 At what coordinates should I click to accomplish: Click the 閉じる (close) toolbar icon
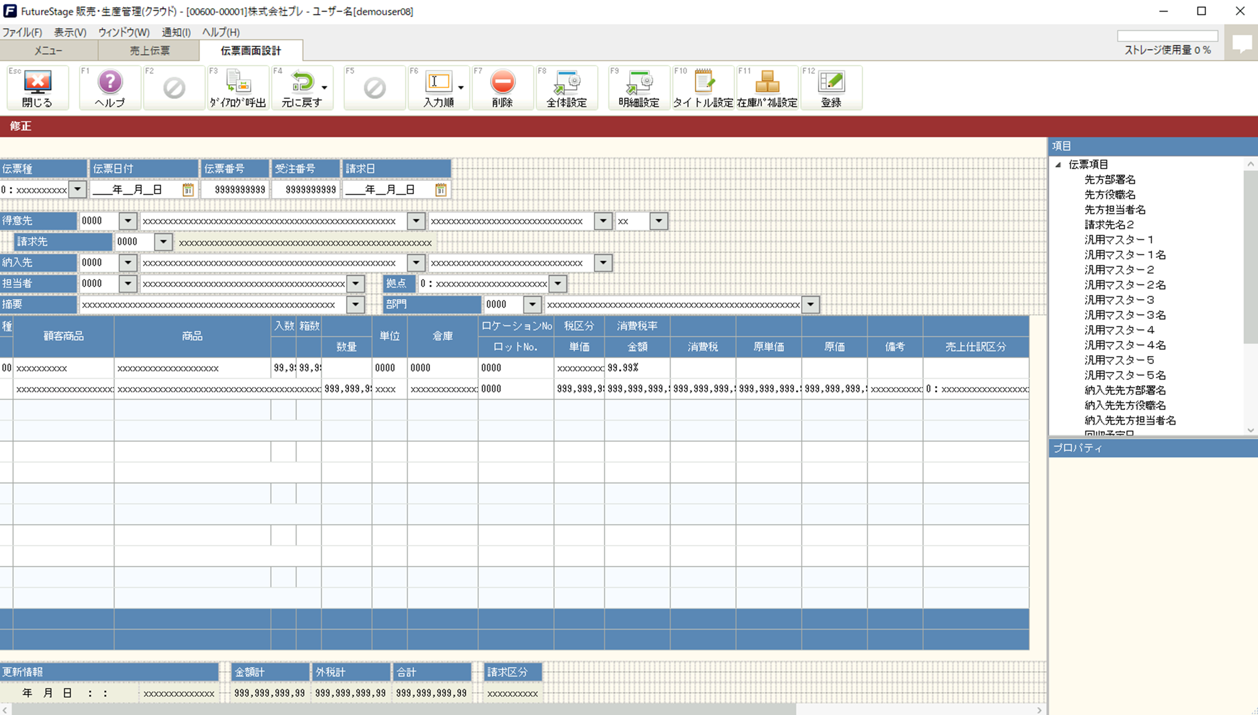[37, 87]
